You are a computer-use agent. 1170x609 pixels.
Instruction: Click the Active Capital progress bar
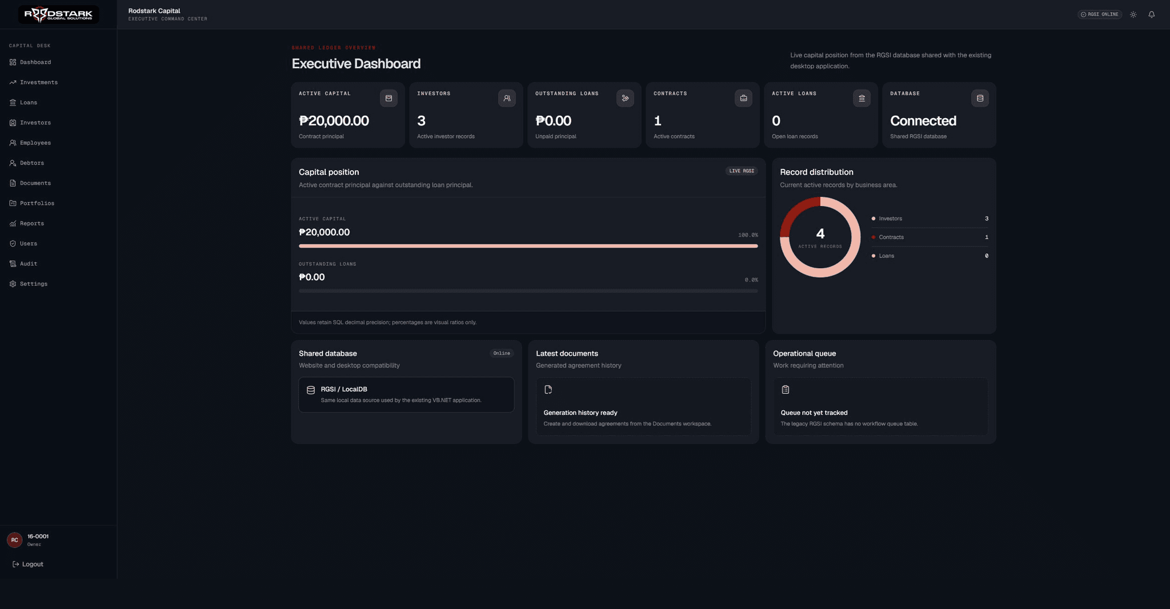tap(528, 246)
